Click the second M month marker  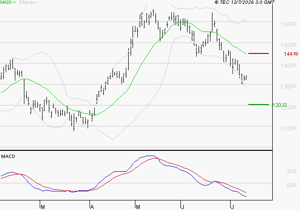point(138,207)
